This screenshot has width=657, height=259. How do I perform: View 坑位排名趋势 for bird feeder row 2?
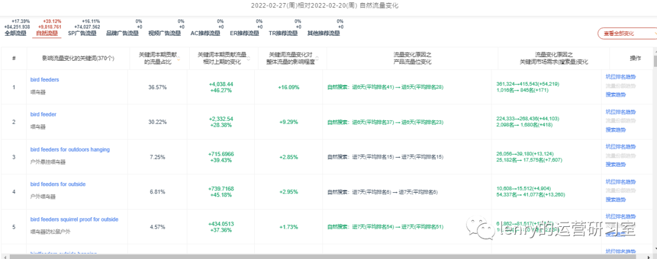pyautogui.click(x=620, y=112)
